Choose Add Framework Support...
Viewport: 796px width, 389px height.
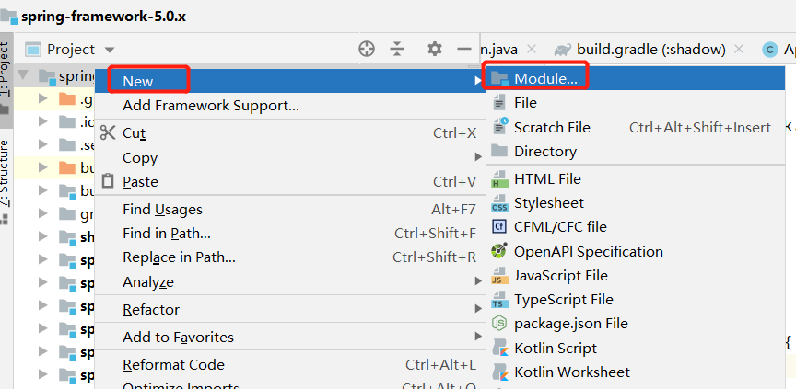[x=289, y=106]
